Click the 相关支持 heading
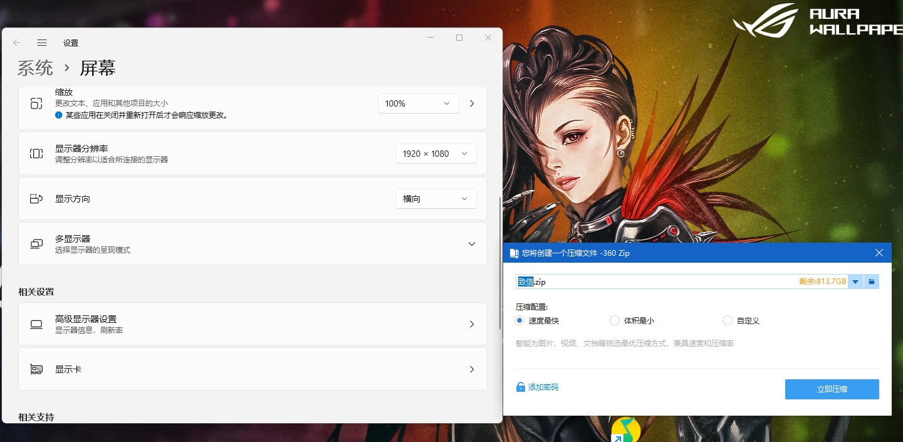 point(36,417)
